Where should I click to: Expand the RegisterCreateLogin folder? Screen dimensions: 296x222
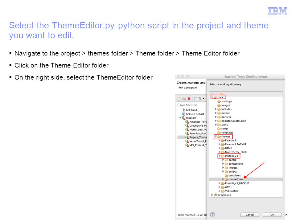pos(216,121)
